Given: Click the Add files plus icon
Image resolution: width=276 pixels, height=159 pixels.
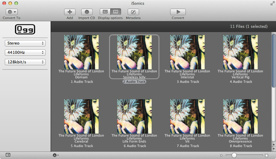Looking at the screenshot, I should [x=70, y=12].
